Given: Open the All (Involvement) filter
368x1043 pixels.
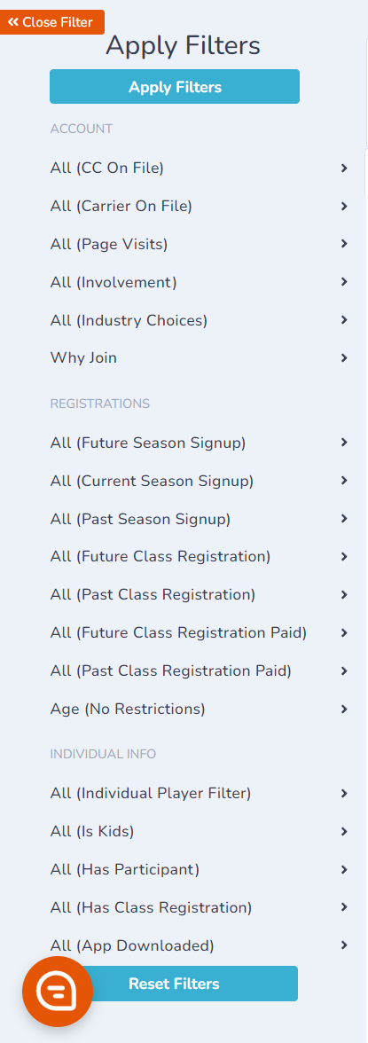Looking at the screenshot, I should [x=200, y=282].
